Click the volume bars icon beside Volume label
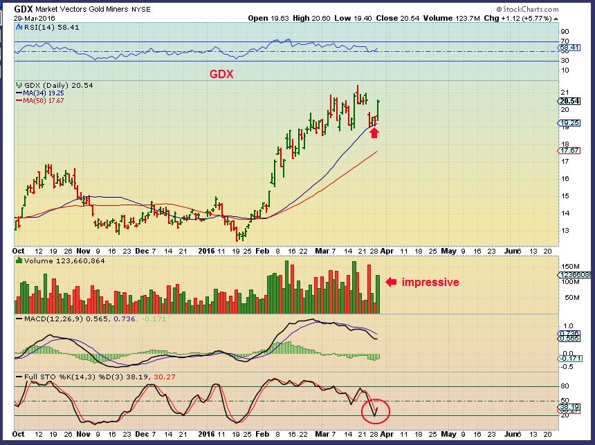Screen dimensions: 595x445 [x=19, y=261]
